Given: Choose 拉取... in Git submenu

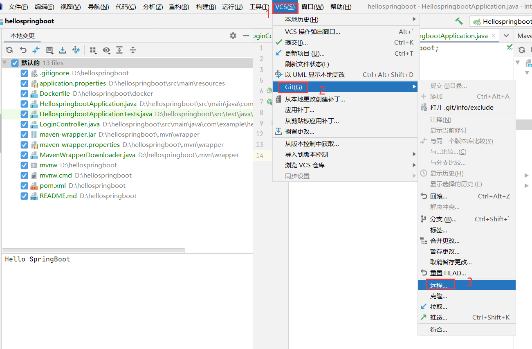Looking at the screenshot, I should (467, 306).
